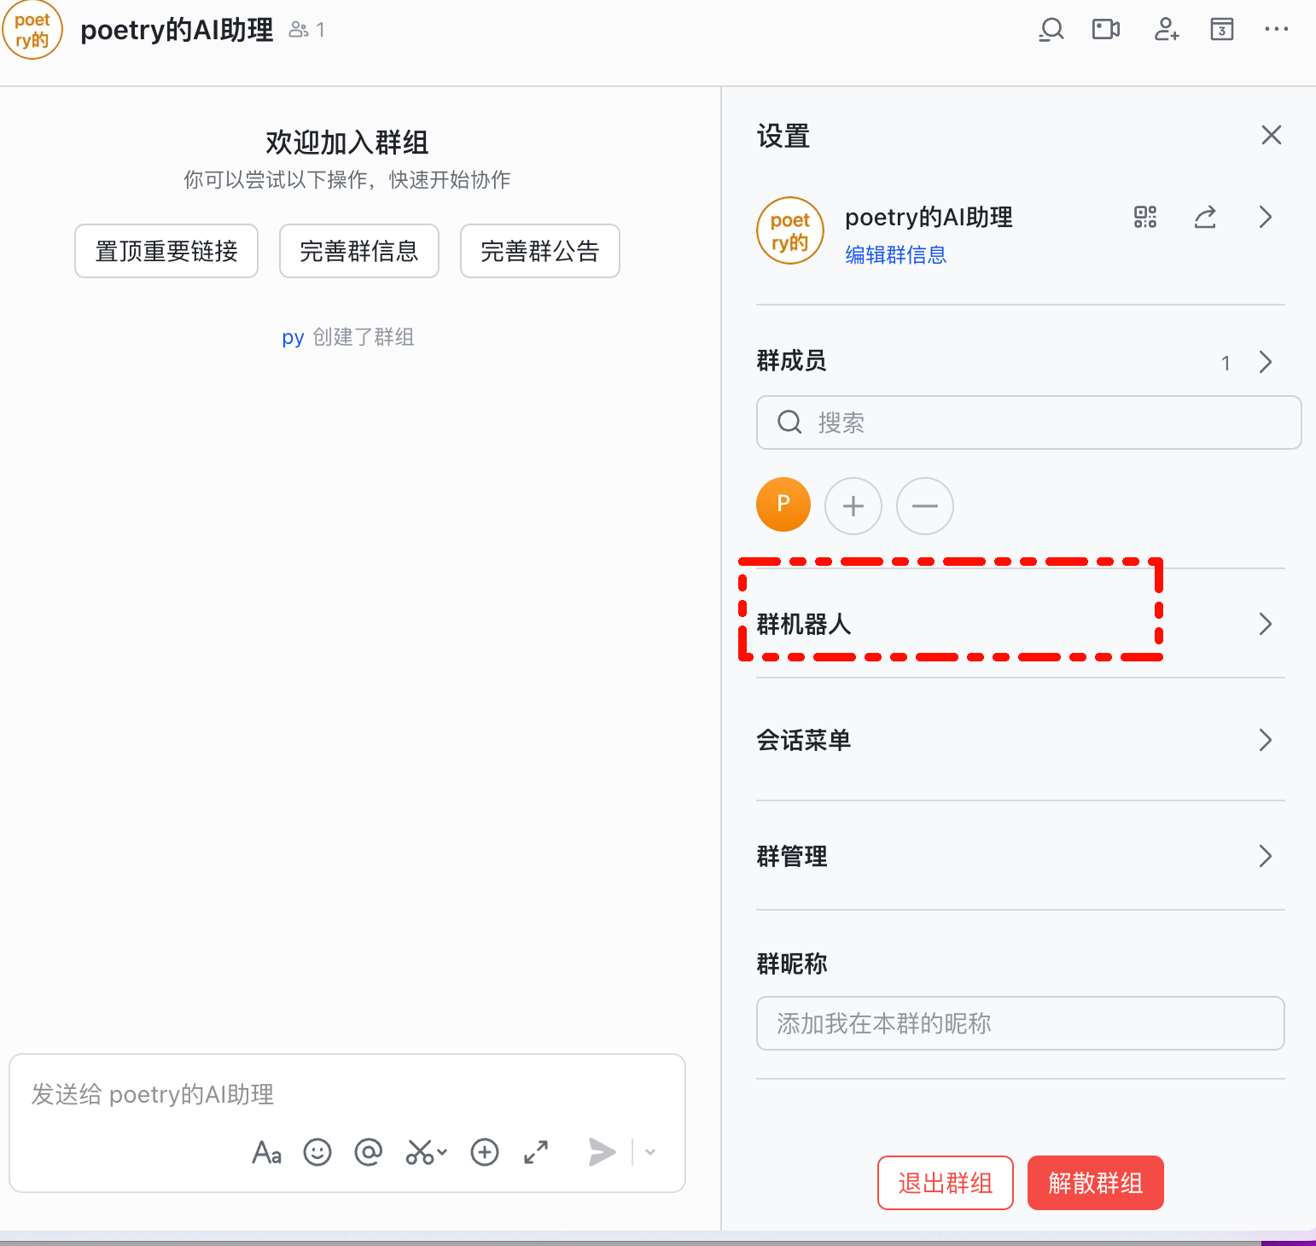The image size is (1316, 1246).
Task: Open the calendar icon in header
Action: [x=1221, y=30]
